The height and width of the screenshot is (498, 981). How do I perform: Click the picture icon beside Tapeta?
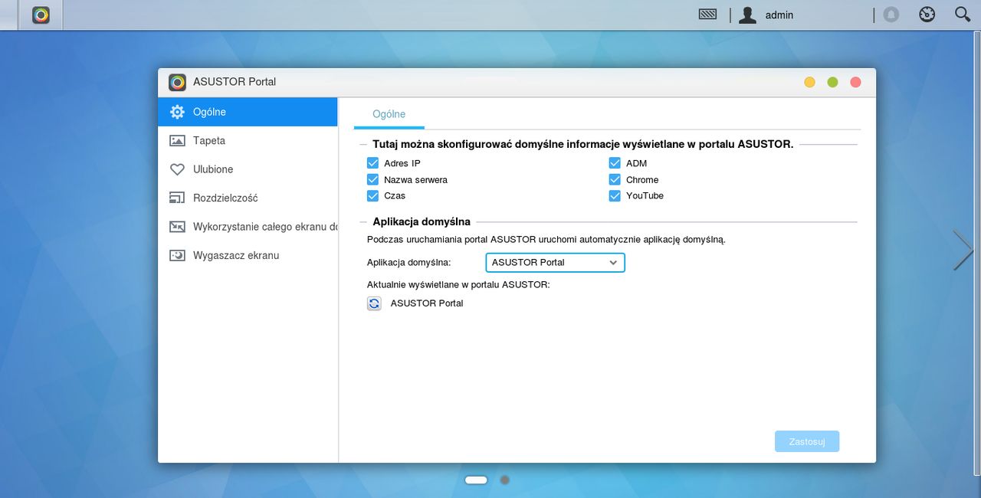point(177,141)
